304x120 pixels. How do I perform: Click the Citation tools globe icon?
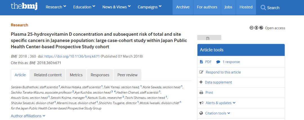201,113
